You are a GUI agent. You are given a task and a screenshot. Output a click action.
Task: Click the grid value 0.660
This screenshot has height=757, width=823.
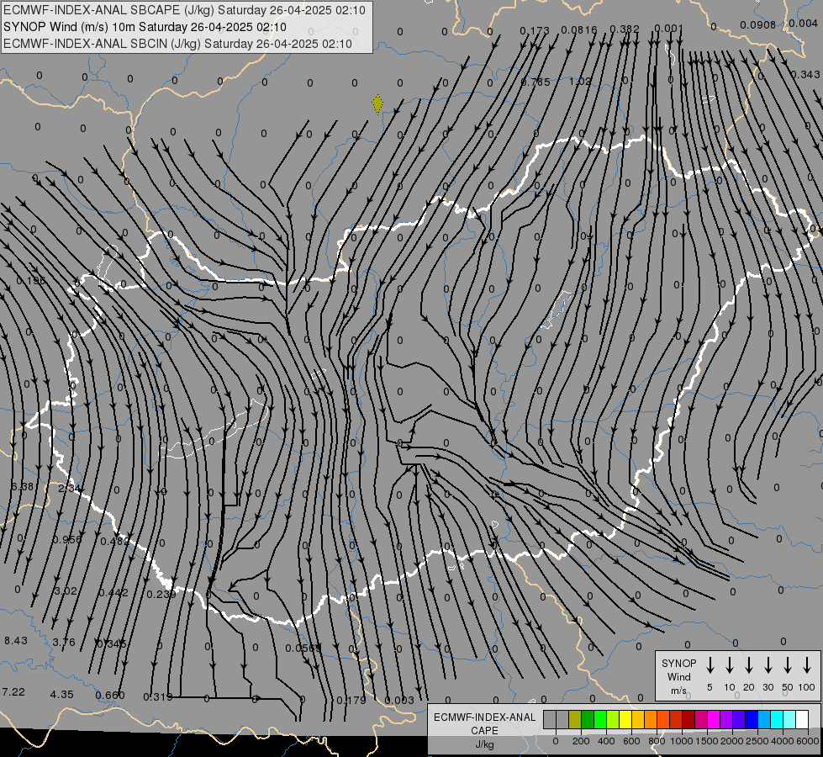coord(109,696)
